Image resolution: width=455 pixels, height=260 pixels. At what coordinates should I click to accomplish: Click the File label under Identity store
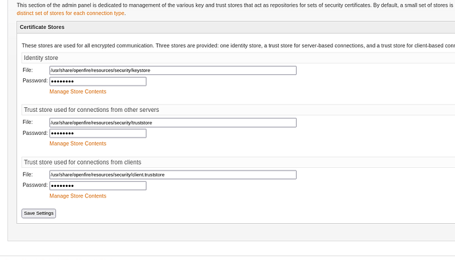point(28,70)
